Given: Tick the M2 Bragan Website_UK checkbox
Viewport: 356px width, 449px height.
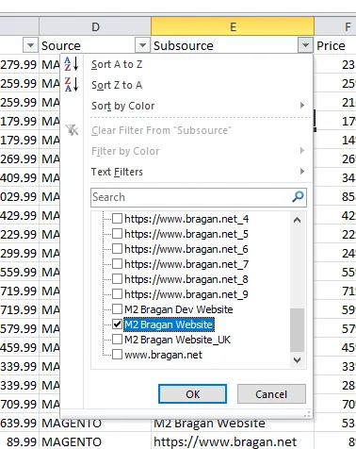Looking at the screenshot, I should click(117, 339).
